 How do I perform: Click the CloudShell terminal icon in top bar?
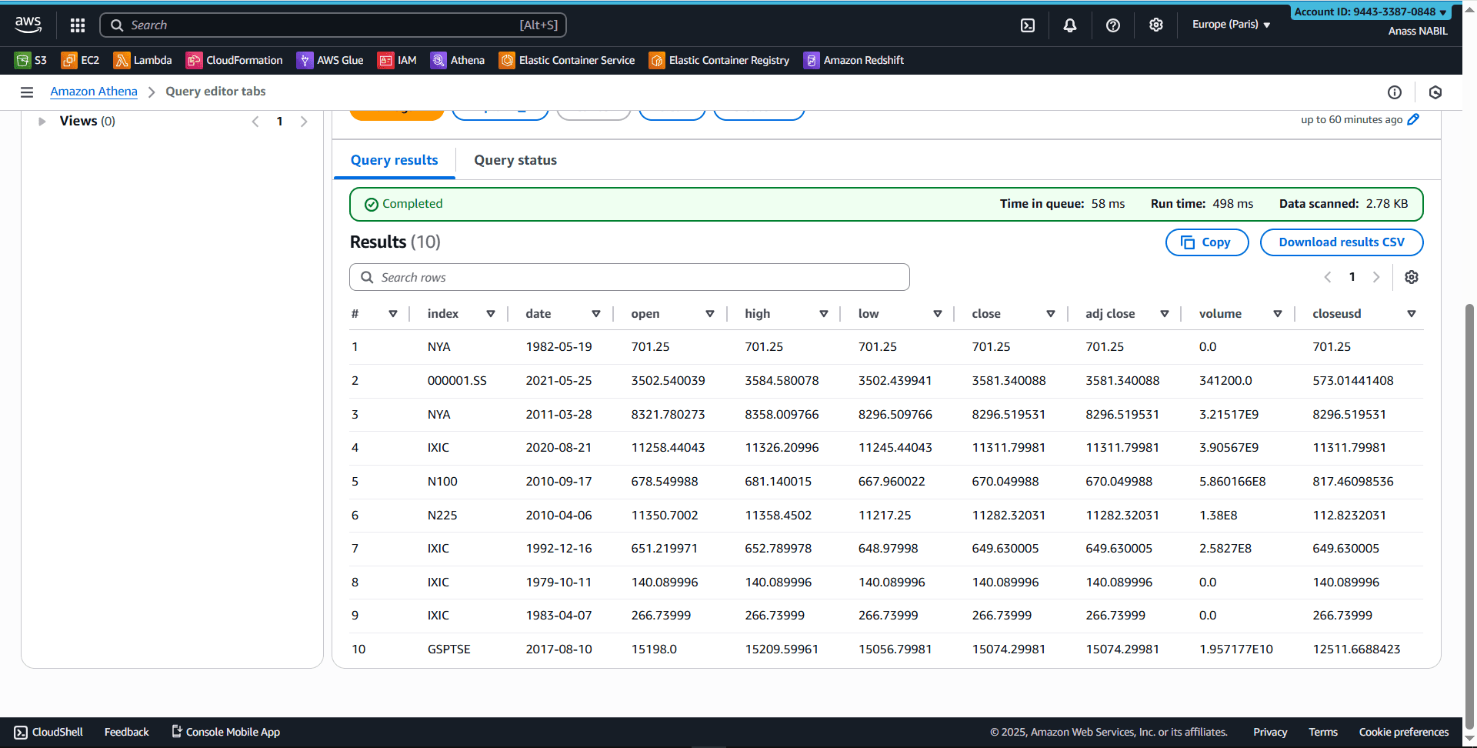[1028, 25]
